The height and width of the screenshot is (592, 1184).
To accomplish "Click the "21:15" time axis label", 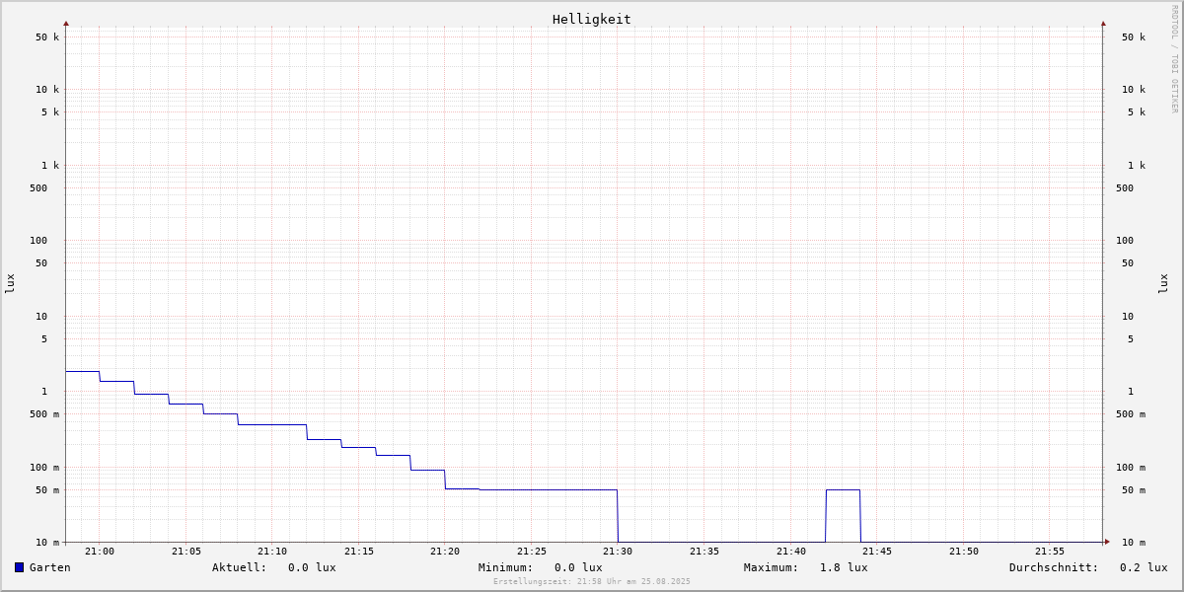I will (x=359, y=552).
